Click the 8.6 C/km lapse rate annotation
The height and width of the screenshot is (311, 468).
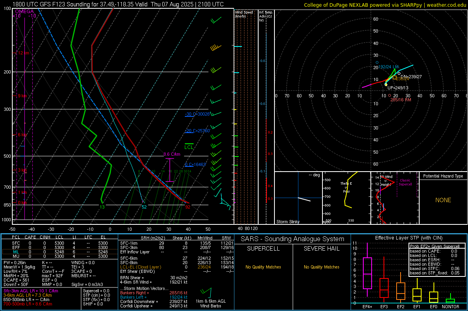172,154
